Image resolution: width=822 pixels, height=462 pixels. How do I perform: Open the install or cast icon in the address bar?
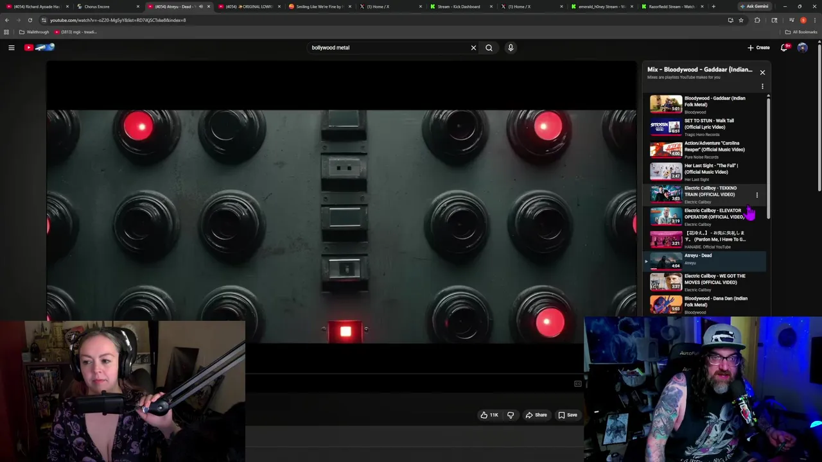point(730,20)
